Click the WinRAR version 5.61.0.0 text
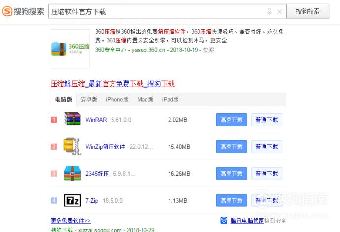Image resolution: width=340 pixels, height=232 pixels. (x=121, y=120)
